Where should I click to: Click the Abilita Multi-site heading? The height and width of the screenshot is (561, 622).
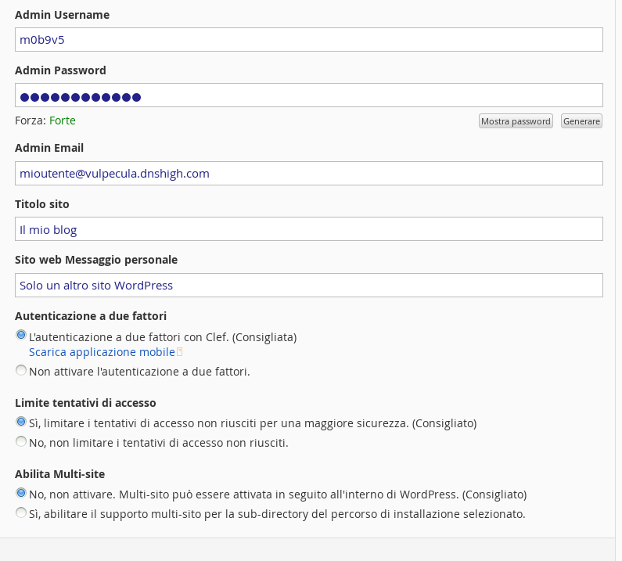(60, 473)
